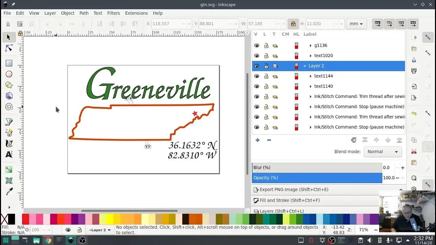436x245 pixels.
Task: Open the Filters menu
Action: click(x=113, y=13)
